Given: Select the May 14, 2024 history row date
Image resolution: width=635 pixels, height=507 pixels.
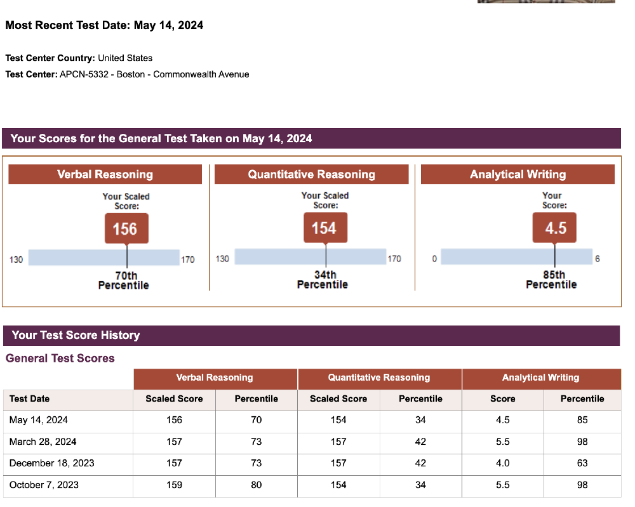Looking at the screenshot, I should [x=39, y=420].
